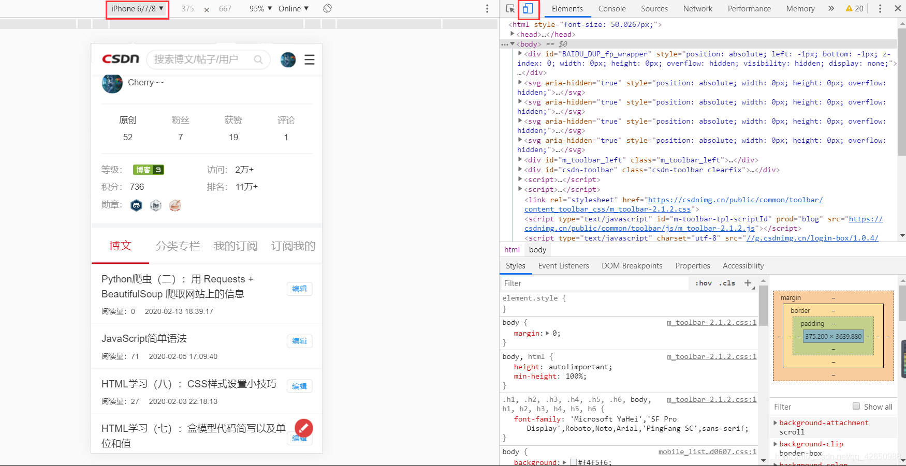Open the Properties pane tab
This screenshot has width=906, height=466.
pos(693,265)
